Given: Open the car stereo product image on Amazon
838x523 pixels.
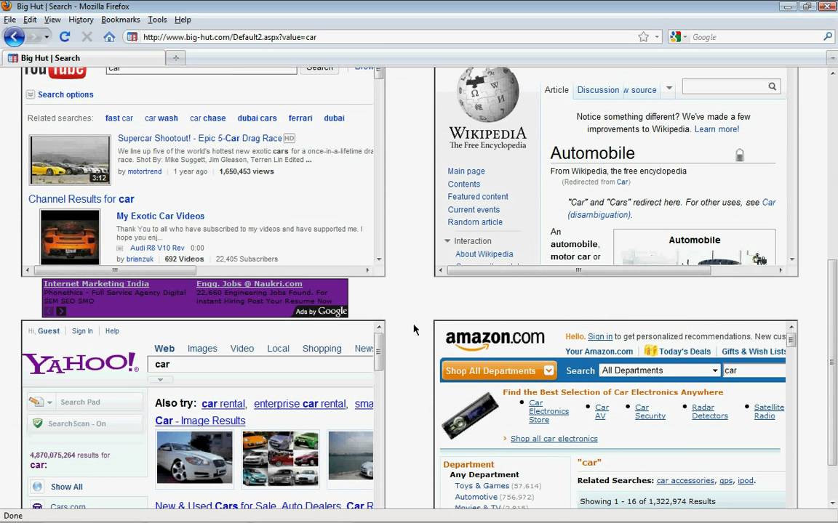Looking at the screenshot, I should 470,415.
